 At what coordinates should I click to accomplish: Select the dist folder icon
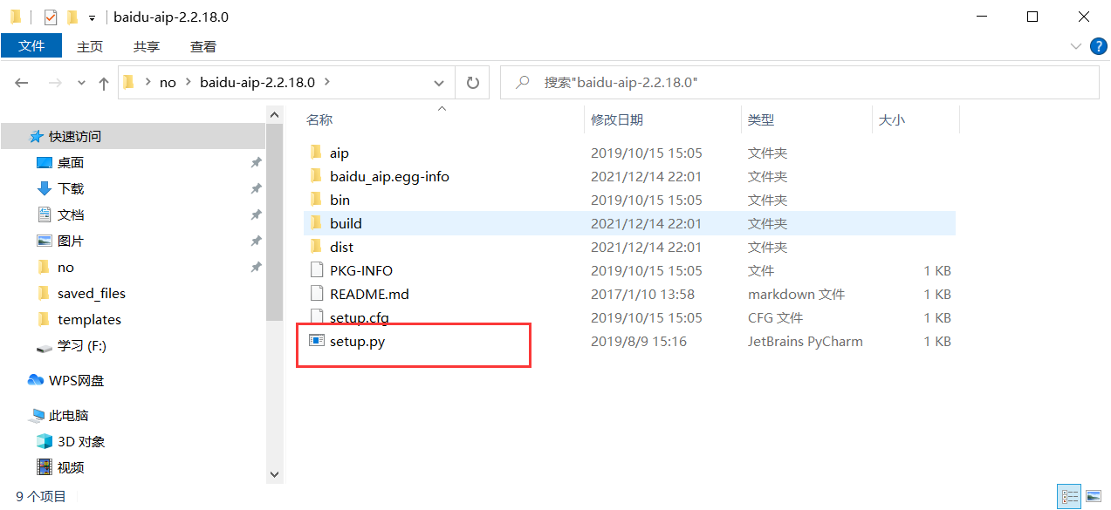click(x=316, y=247)
